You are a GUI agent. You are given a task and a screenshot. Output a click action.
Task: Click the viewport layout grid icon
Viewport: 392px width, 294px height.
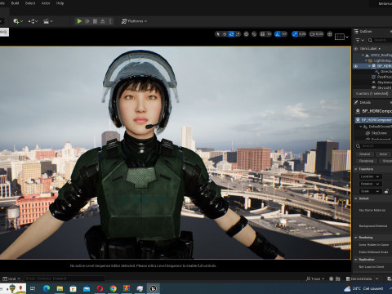click(x=330, y=34)
